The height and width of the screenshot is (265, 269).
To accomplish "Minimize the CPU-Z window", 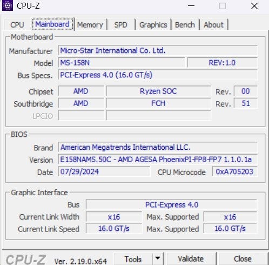I will (x=191, y=6).
